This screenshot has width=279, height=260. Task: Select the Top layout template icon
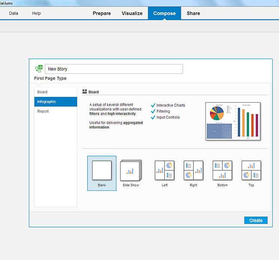click(x=251, y=171)
